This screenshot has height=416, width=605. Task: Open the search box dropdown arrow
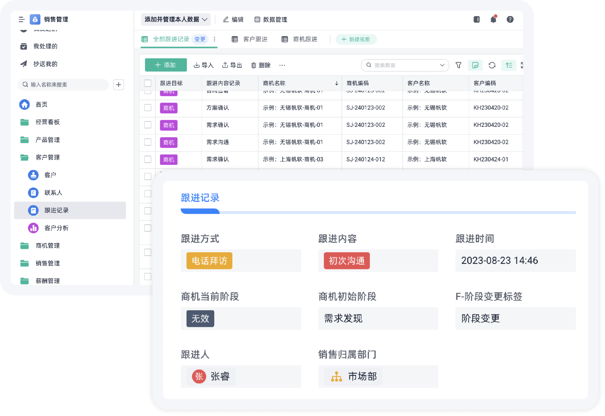tap(442, 65)
